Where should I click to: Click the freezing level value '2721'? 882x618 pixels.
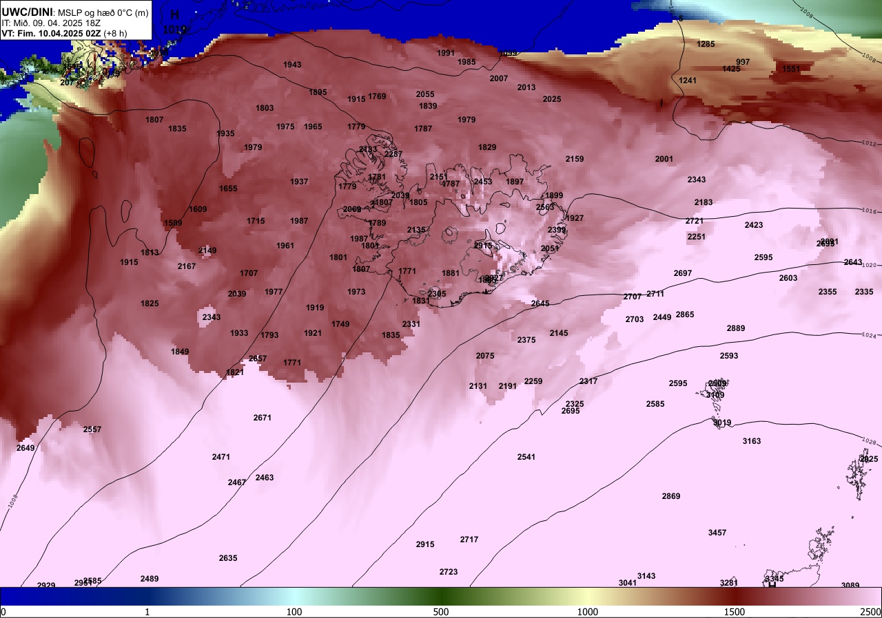(x=695, y=221)
